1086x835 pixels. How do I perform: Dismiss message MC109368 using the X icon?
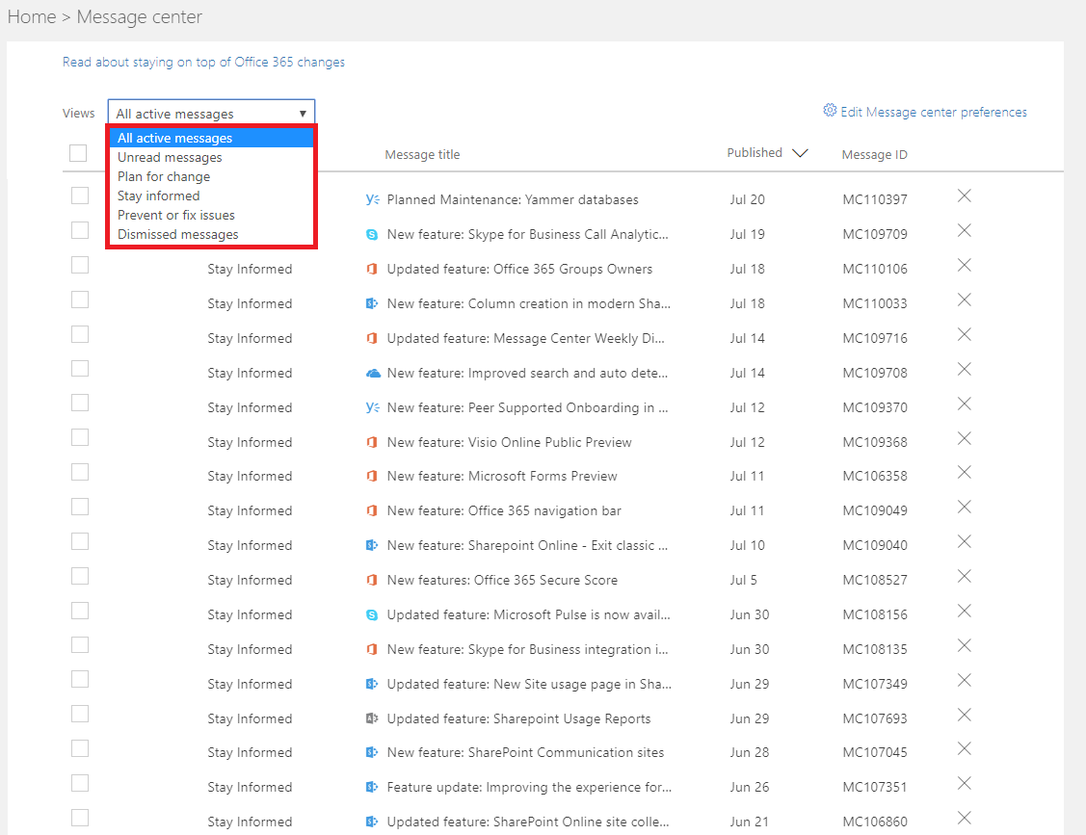964,439
